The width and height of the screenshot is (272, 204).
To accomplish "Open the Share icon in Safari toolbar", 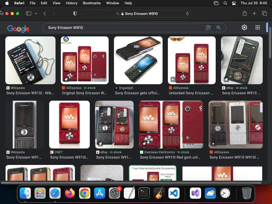I will [245, 13].
